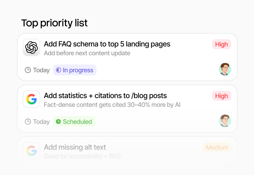The image size is (254, 175).
Task: Click the ChatGPT icon on the FAQ schema task
Action: pyautogui.click(x=31, y=47)
